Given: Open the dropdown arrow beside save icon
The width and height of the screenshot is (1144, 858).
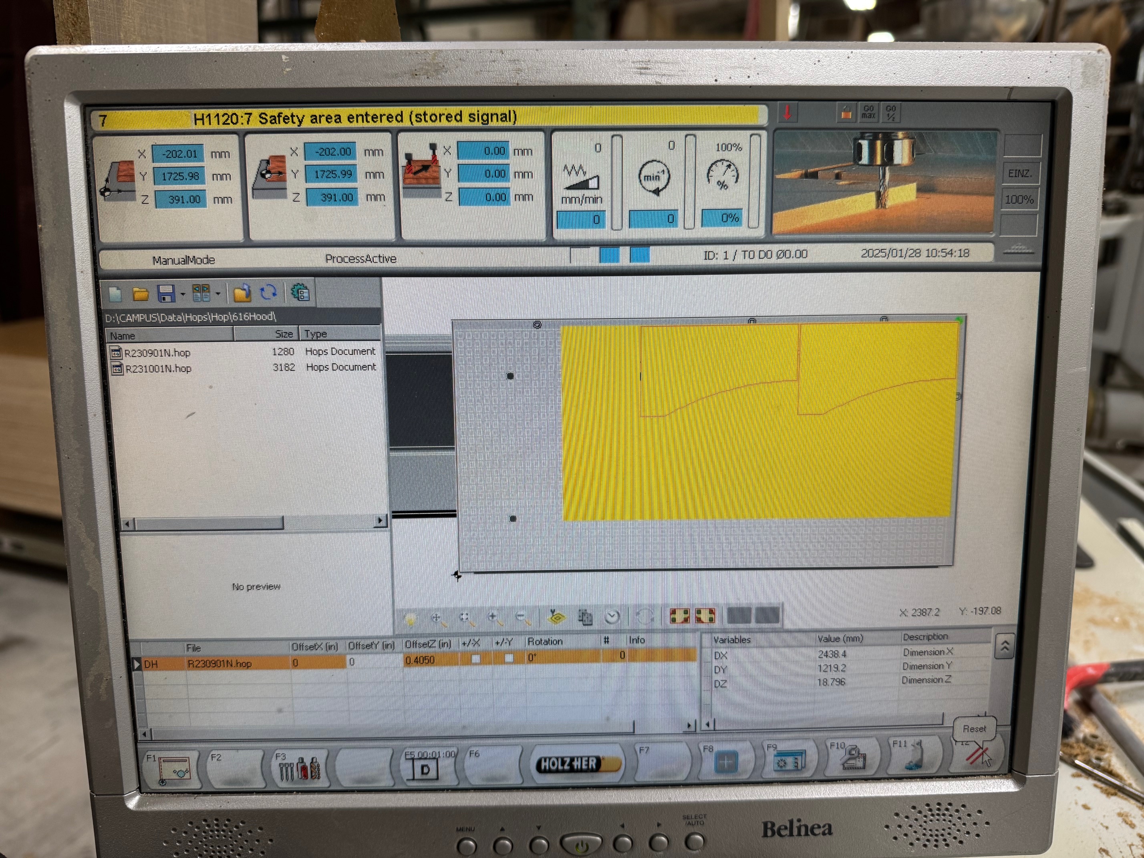Looking at the screenshot, I should pyautogui.click(x=183, y=294).
